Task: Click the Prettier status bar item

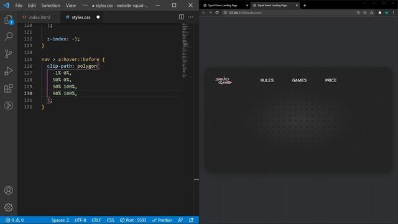Action: (162, 220)
